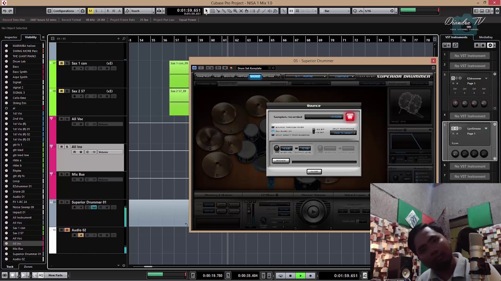Switch to the Visibility tab
501x281 pixels.
click(x=31, y=37)
